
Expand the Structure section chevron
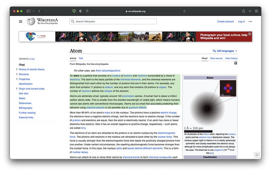tap(17, 74)
